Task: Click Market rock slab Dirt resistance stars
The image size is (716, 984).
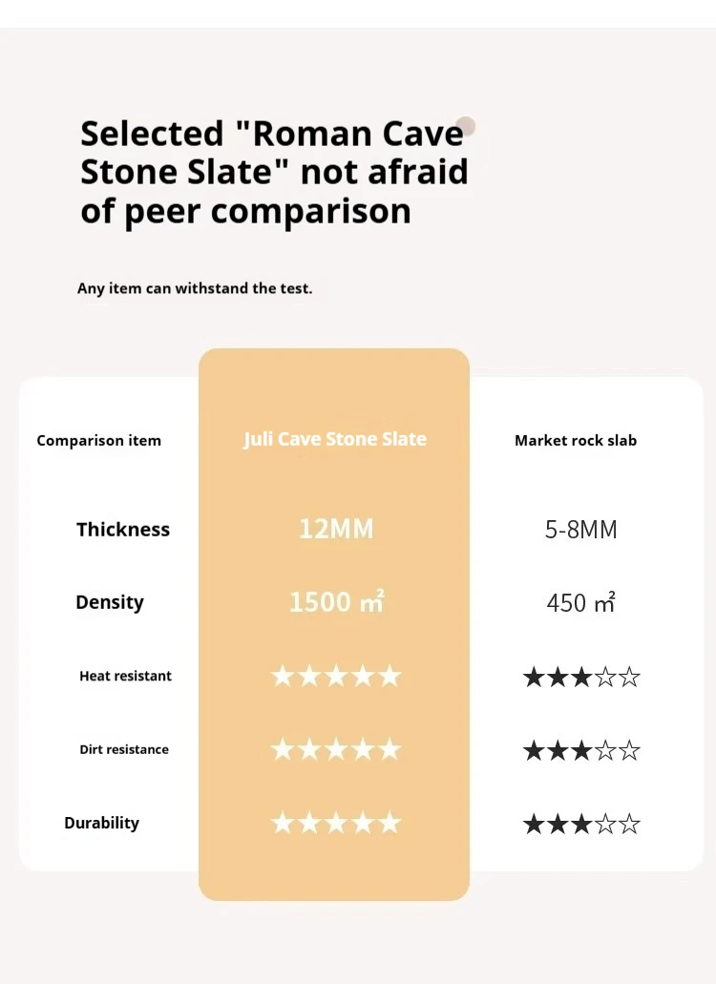Action: (581, 750)
